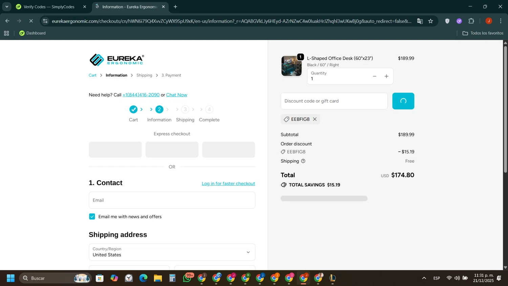Select the Information - Eureka Ergonomic tab
508x286 pixels.
point(130,7)
